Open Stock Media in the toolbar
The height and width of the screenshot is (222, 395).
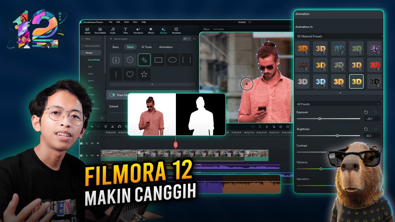[x=100, y=31]
